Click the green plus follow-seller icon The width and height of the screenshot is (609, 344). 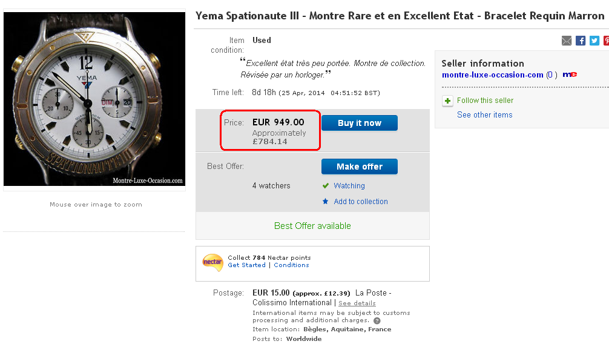pyautogui.click(x=447, y=101)
